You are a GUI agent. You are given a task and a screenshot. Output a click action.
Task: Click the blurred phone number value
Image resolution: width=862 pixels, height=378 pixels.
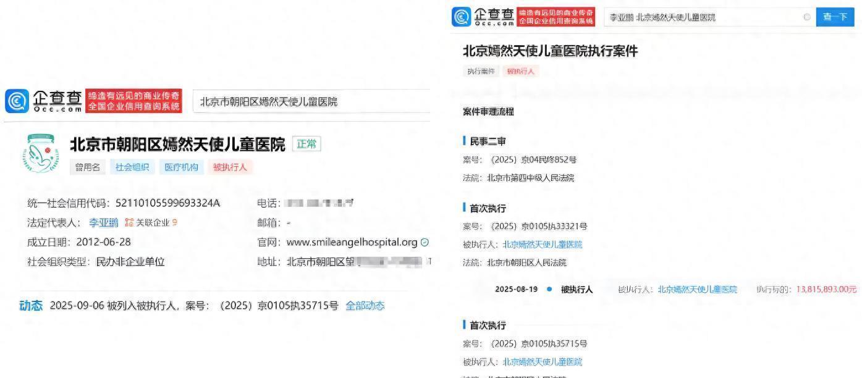320,203
